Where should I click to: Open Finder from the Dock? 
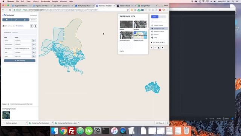[x=55, y=131]
